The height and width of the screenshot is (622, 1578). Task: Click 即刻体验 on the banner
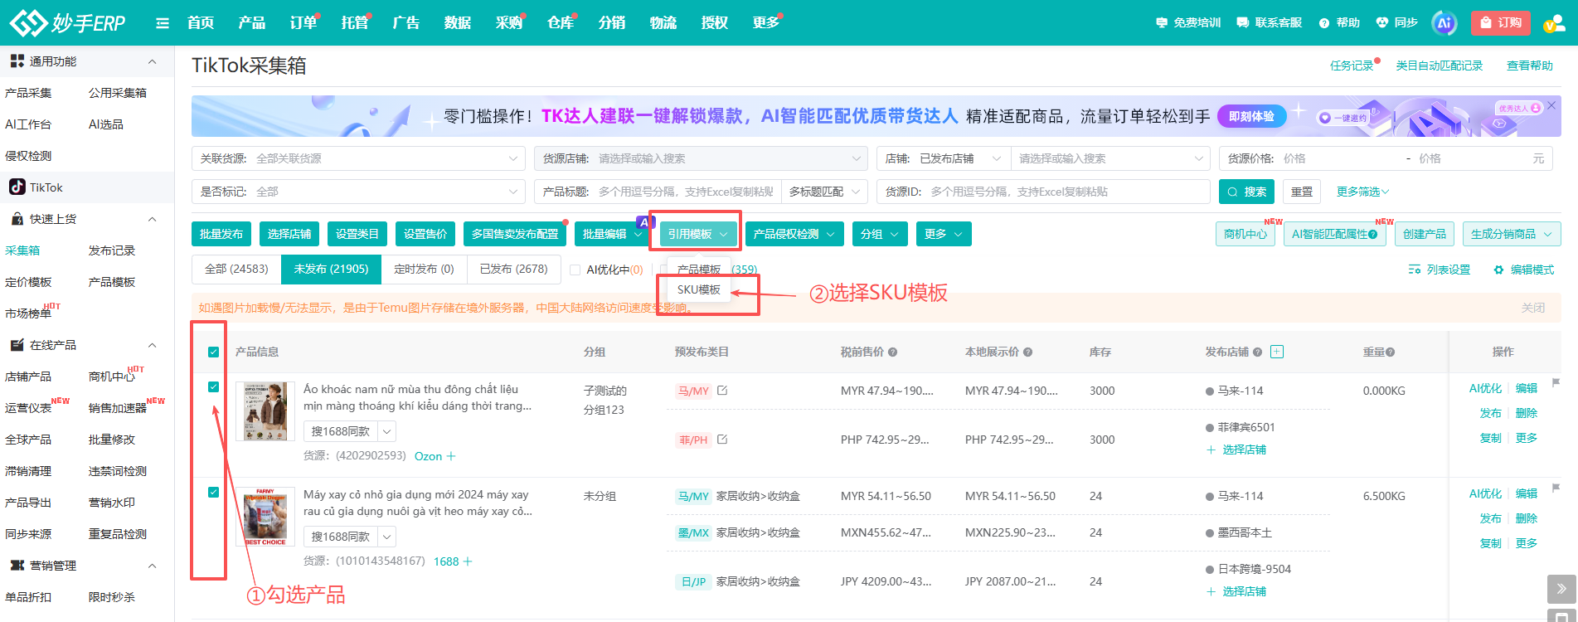(x=1251, y=116)
